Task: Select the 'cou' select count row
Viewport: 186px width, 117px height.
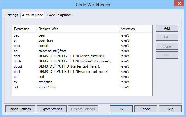Action: point(82,51)
